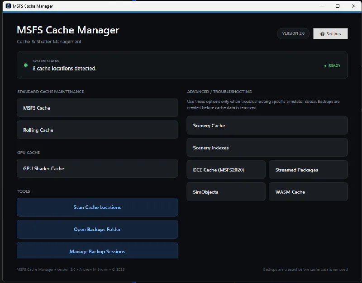Click footer note about backups being created
Viewport: 362px width, 283px height.
point(305,269)
